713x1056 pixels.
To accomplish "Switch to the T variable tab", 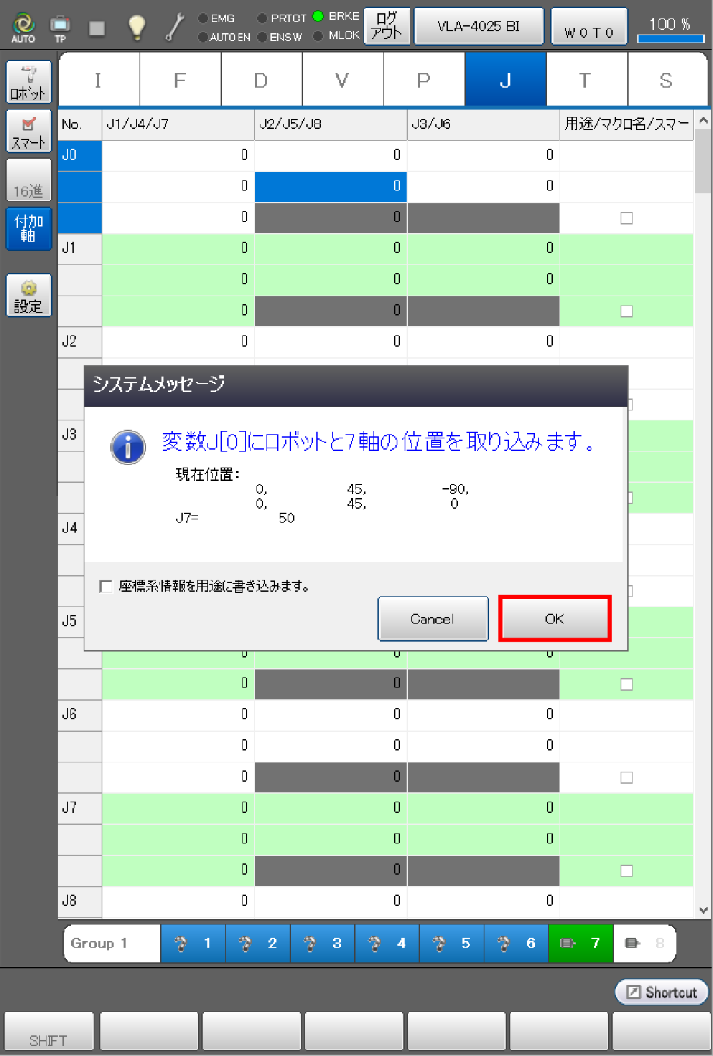I will [585, 80].
